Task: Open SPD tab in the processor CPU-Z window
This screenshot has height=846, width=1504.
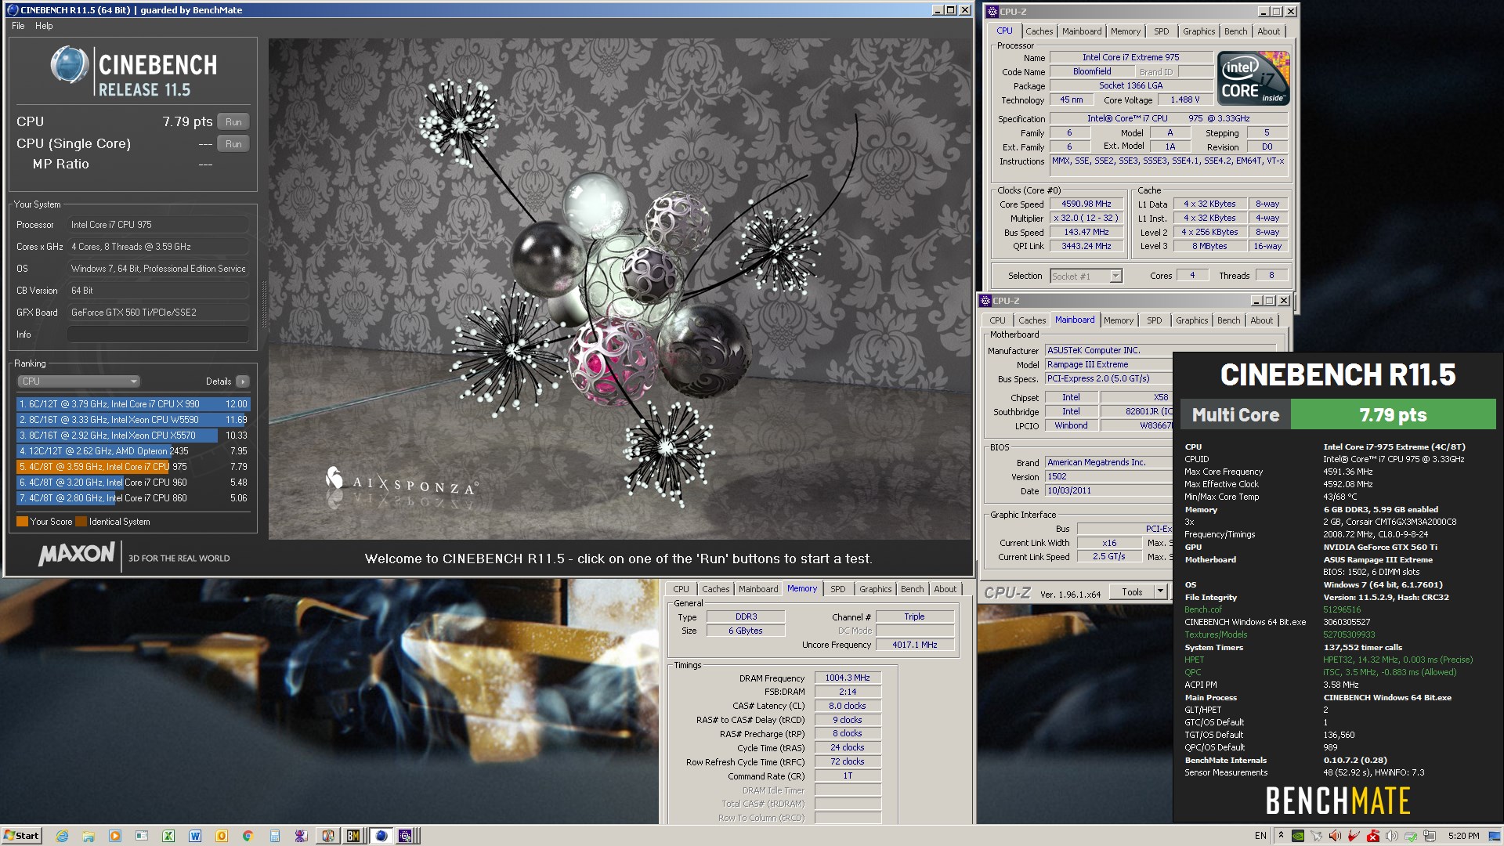Action: 1161,31
